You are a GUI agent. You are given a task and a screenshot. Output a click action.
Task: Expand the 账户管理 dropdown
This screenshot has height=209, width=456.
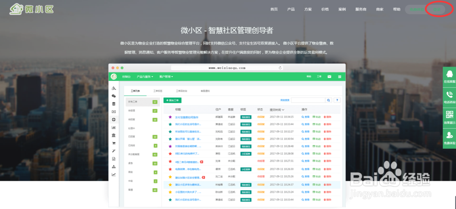166,76
